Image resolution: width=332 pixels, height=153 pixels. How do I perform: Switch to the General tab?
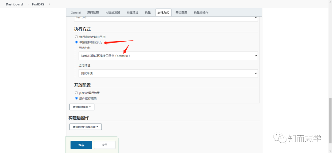point(76,13)
